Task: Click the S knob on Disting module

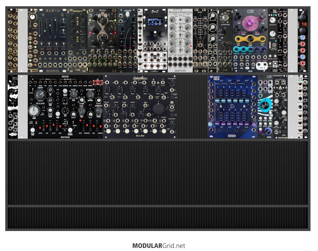Action: point(302,18)
